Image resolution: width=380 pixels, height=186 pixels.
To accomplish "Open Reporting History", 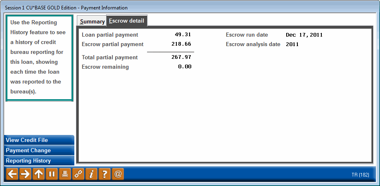I will (x=39, y=161).
